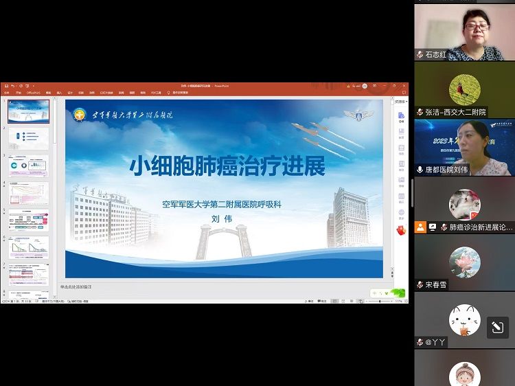Start Slide Show from the status bar icon
The image size is (515, 386).
pos(360,301)
